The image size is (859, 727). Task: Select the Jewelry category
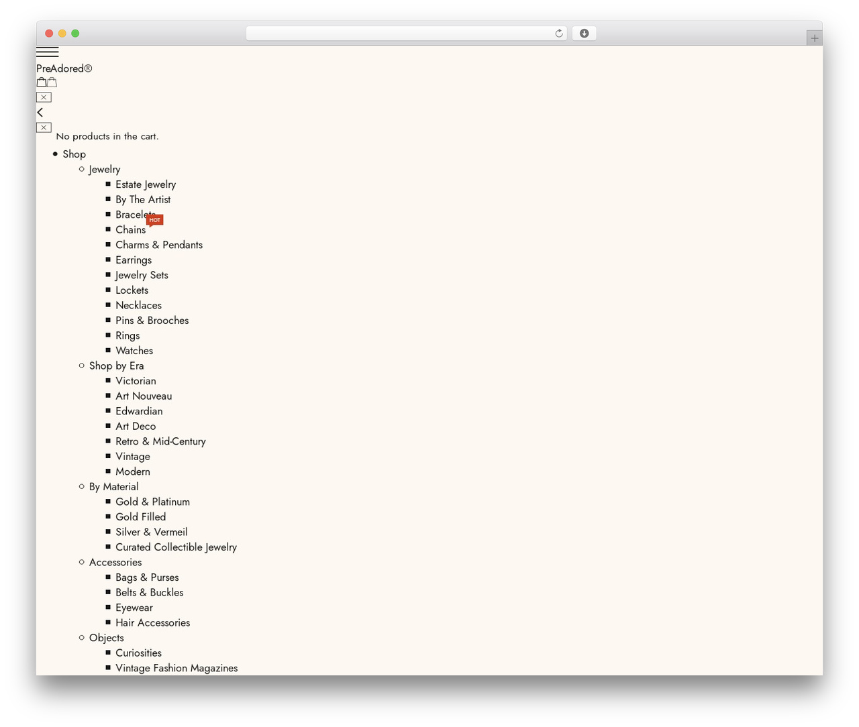tap(105, 170)
